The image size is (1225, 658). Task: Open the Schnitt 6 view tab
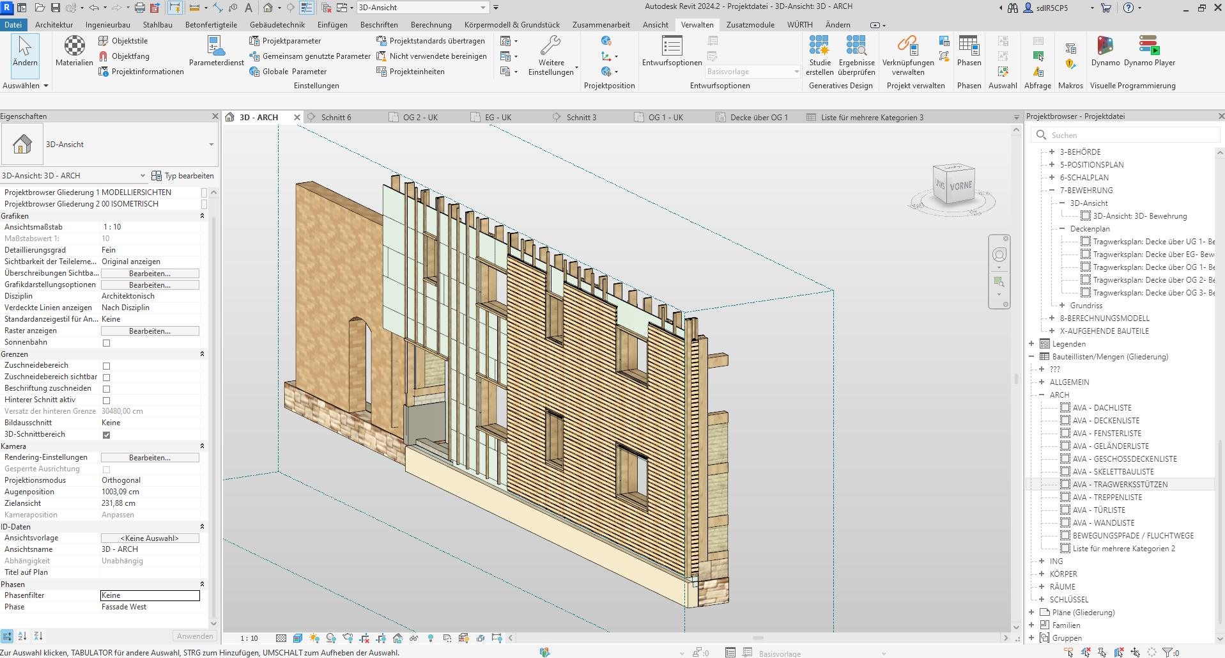337,117
